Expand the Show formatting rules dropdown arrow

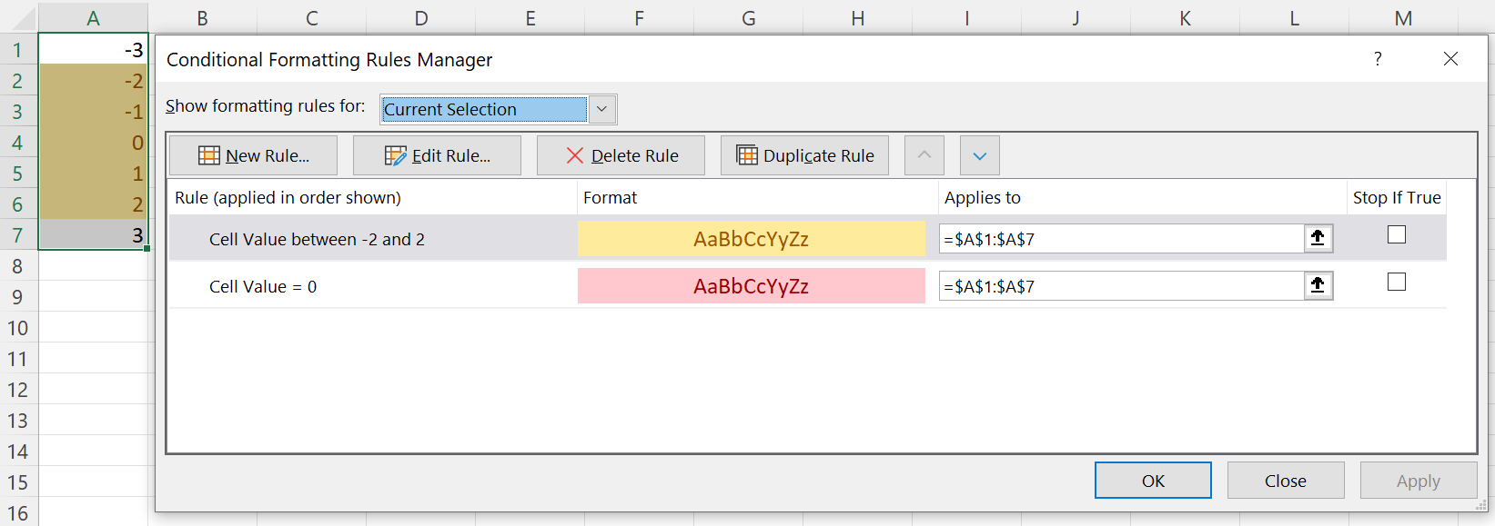point(601,109)
